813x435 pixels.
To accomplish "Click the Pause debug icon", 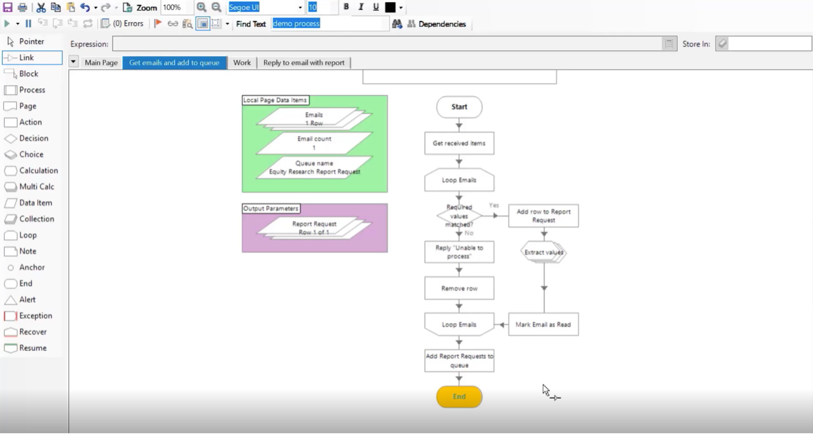I will click(x=28, y=24).
